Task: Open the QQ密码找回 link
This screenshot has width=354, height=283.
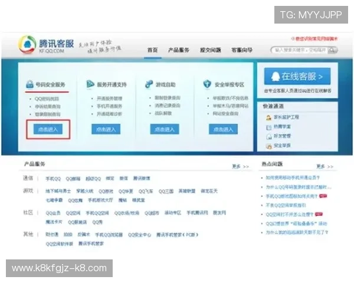Action: (x=47, y=98)
